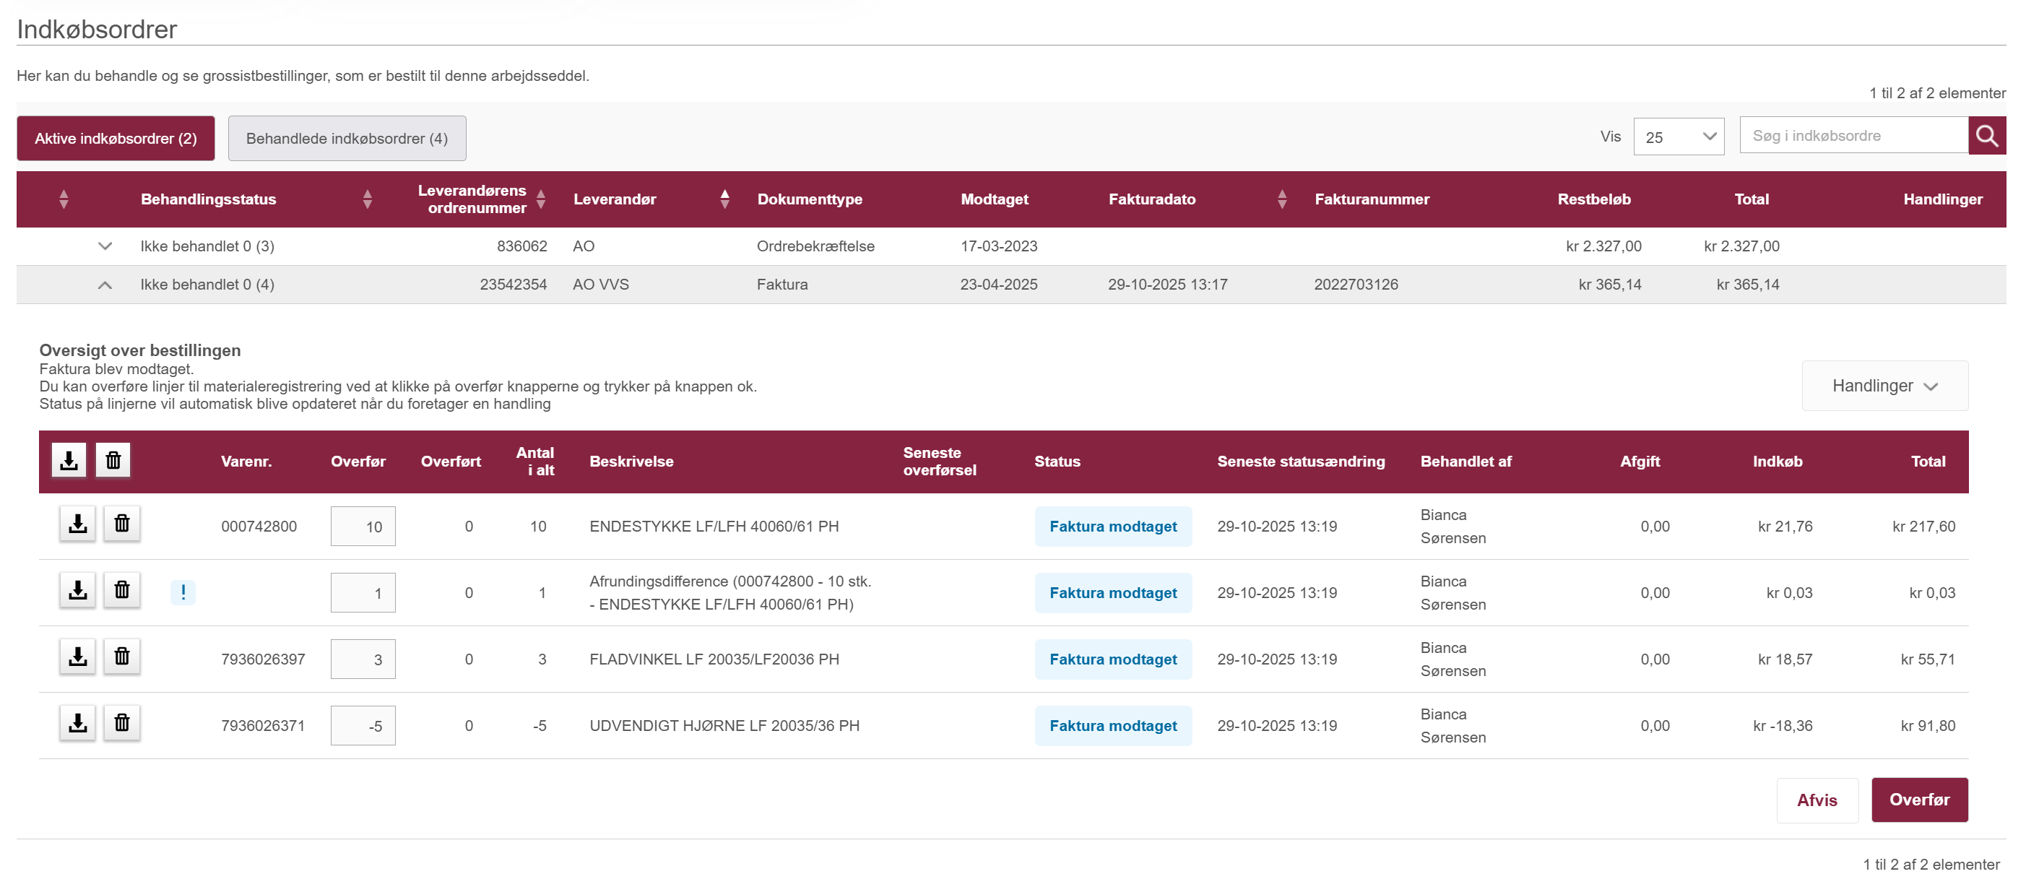
Task: Delete the FLADVINKEL LF 20035 line
Action: [x=122, y=657]
